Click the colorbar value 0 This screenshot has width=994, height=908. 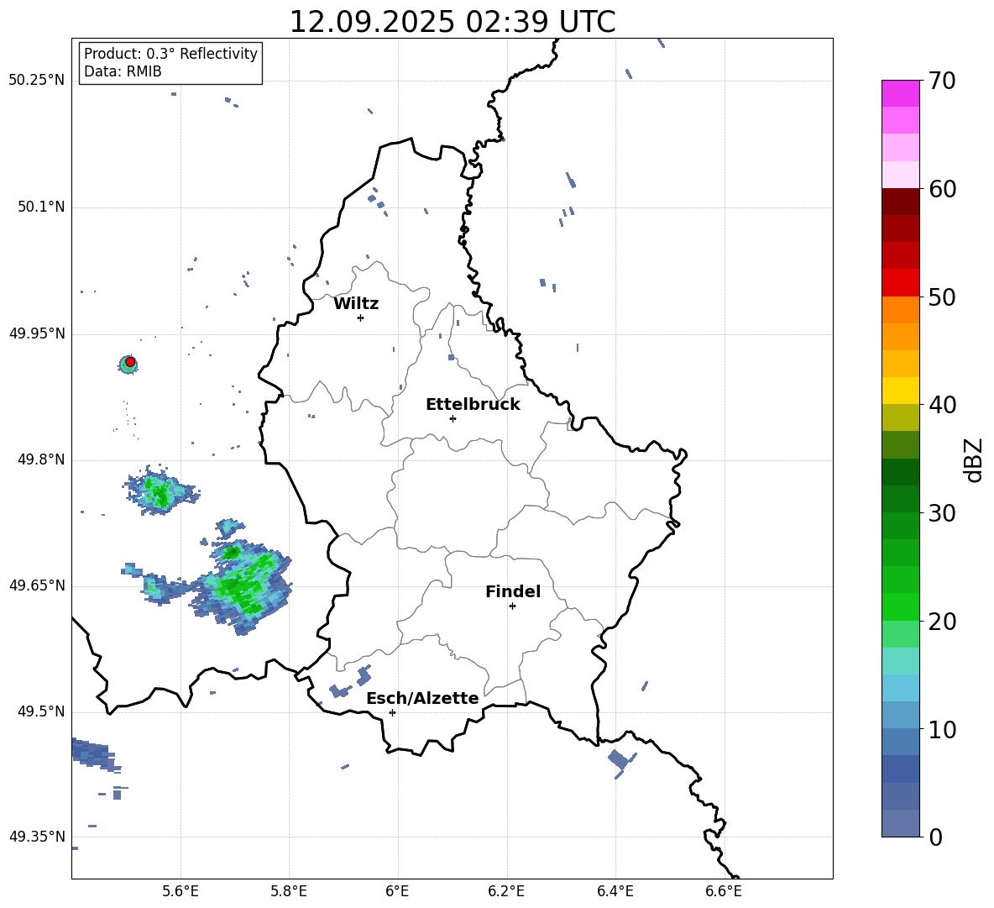(x=935, y=837)
